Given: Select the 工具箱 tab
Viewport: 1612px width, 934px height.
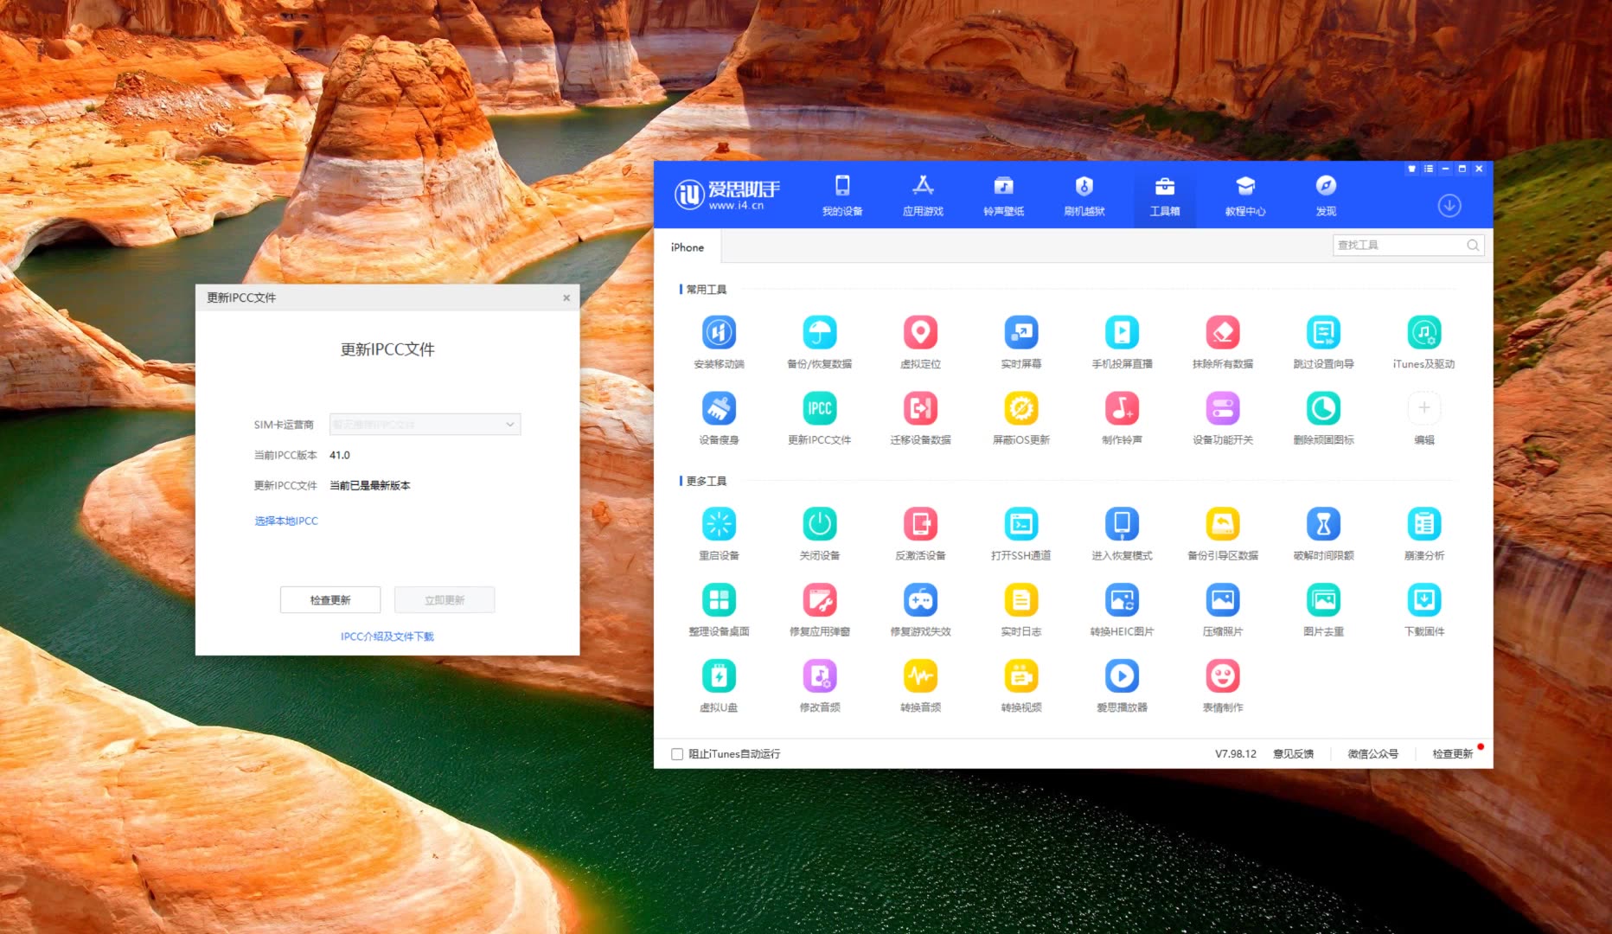Looking at the screenshot, I should pos(1165,196).
